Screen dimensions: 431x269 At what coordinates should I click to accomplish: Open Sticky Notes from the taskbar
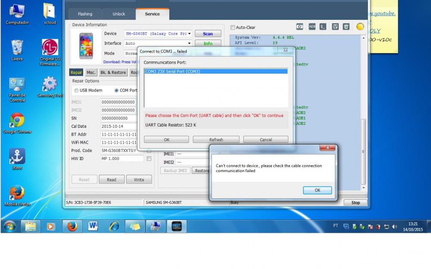[x=135, y=226]
